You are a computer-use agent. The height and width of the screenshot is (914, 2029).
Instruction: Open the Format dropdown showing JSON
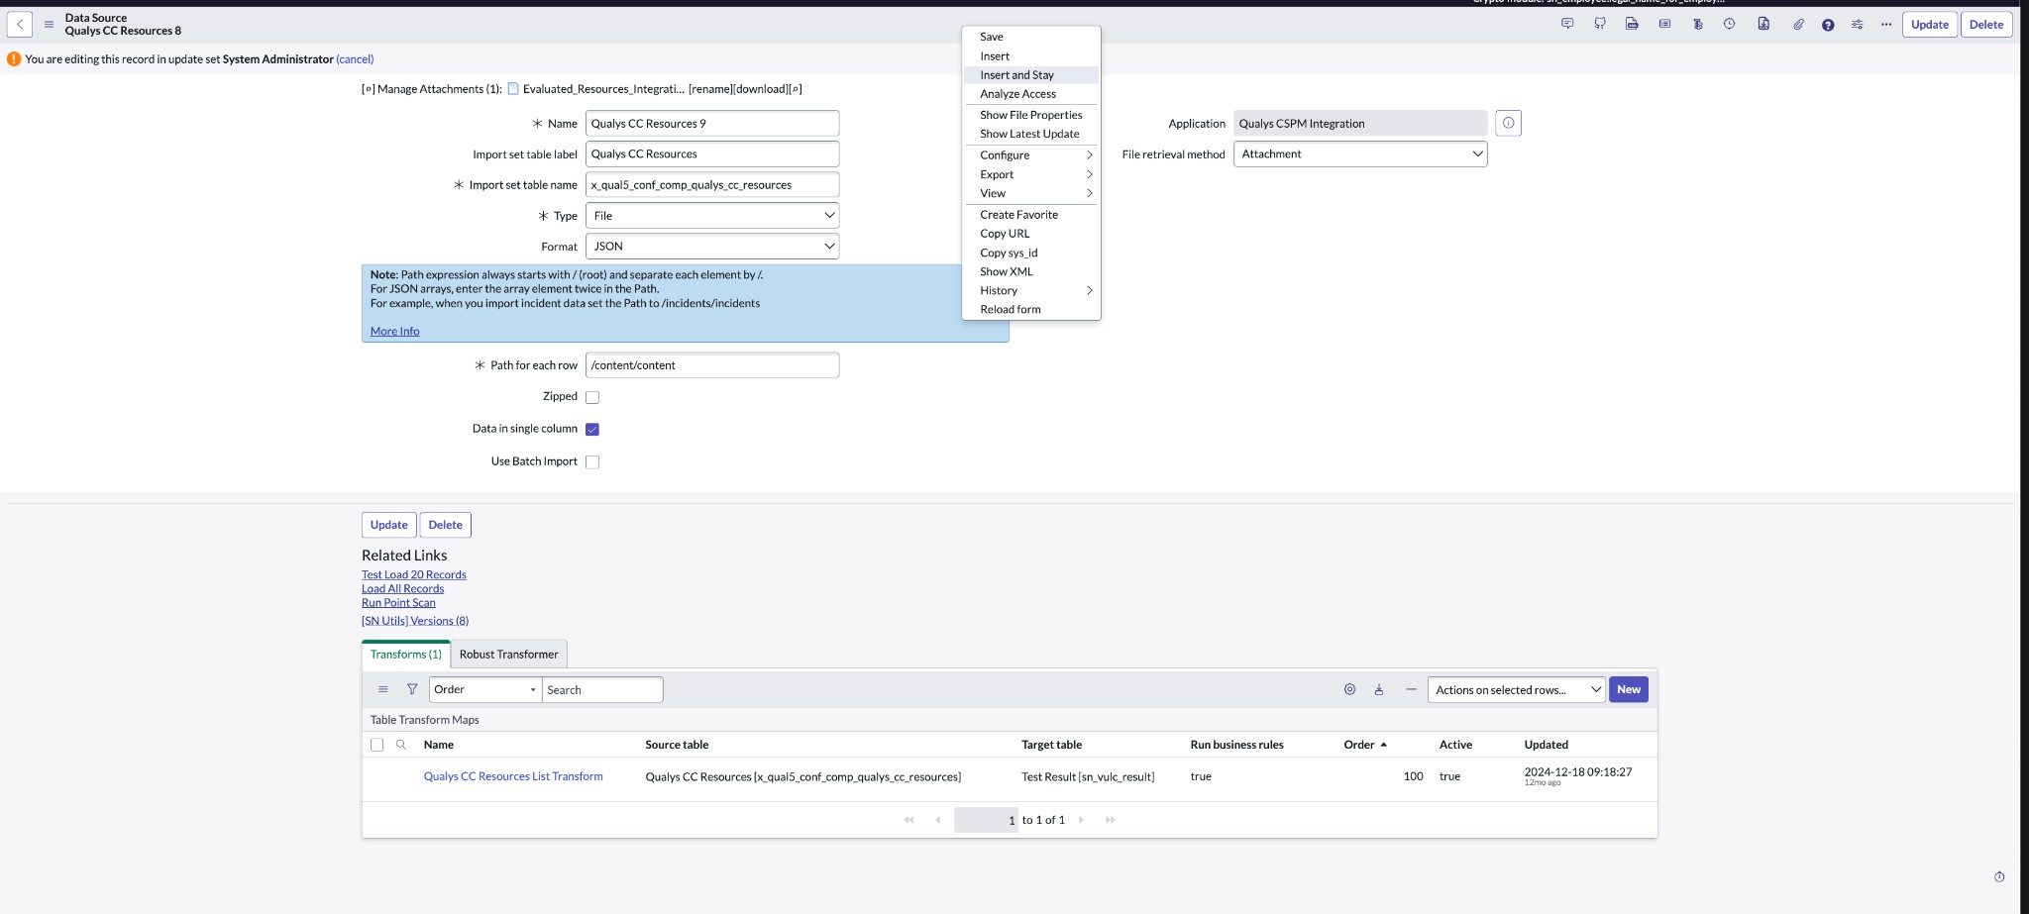click(712, 246)
